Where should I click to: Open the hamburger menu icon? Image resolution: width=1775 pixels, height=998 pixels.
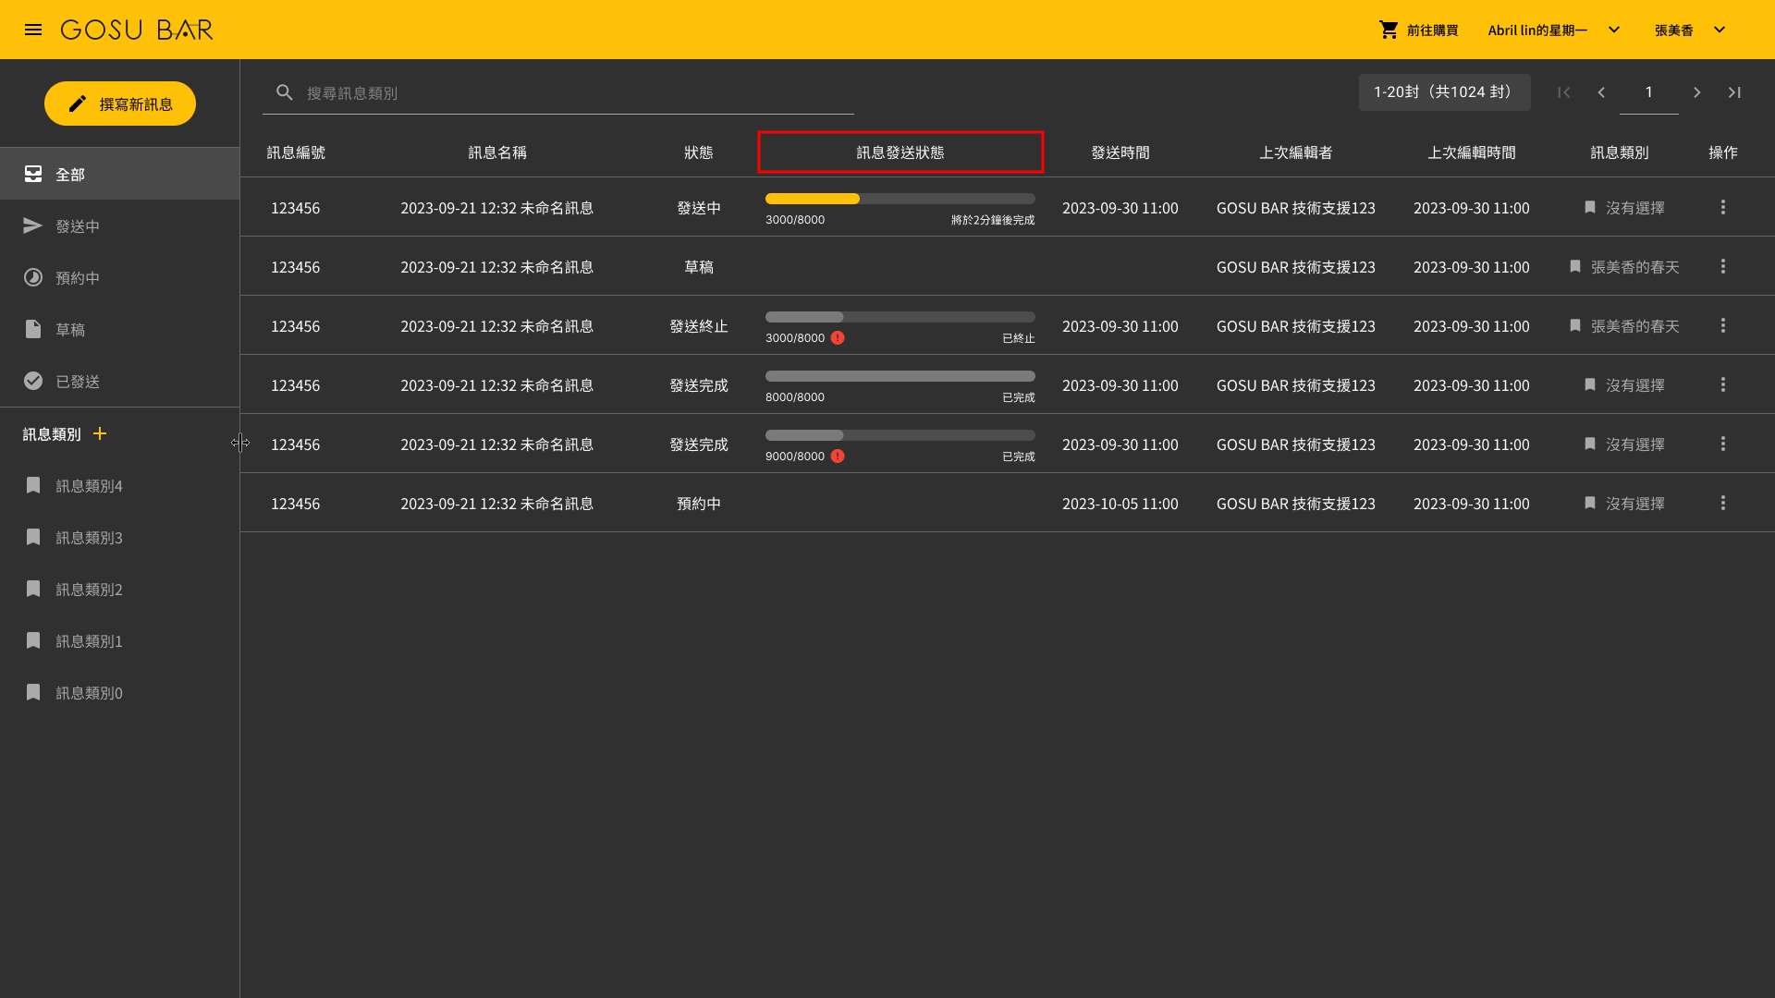pos(33,30)
